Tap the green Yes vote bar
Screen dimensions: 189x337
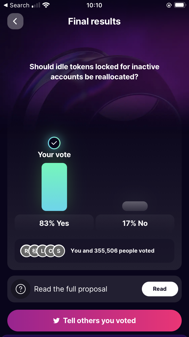54,187
